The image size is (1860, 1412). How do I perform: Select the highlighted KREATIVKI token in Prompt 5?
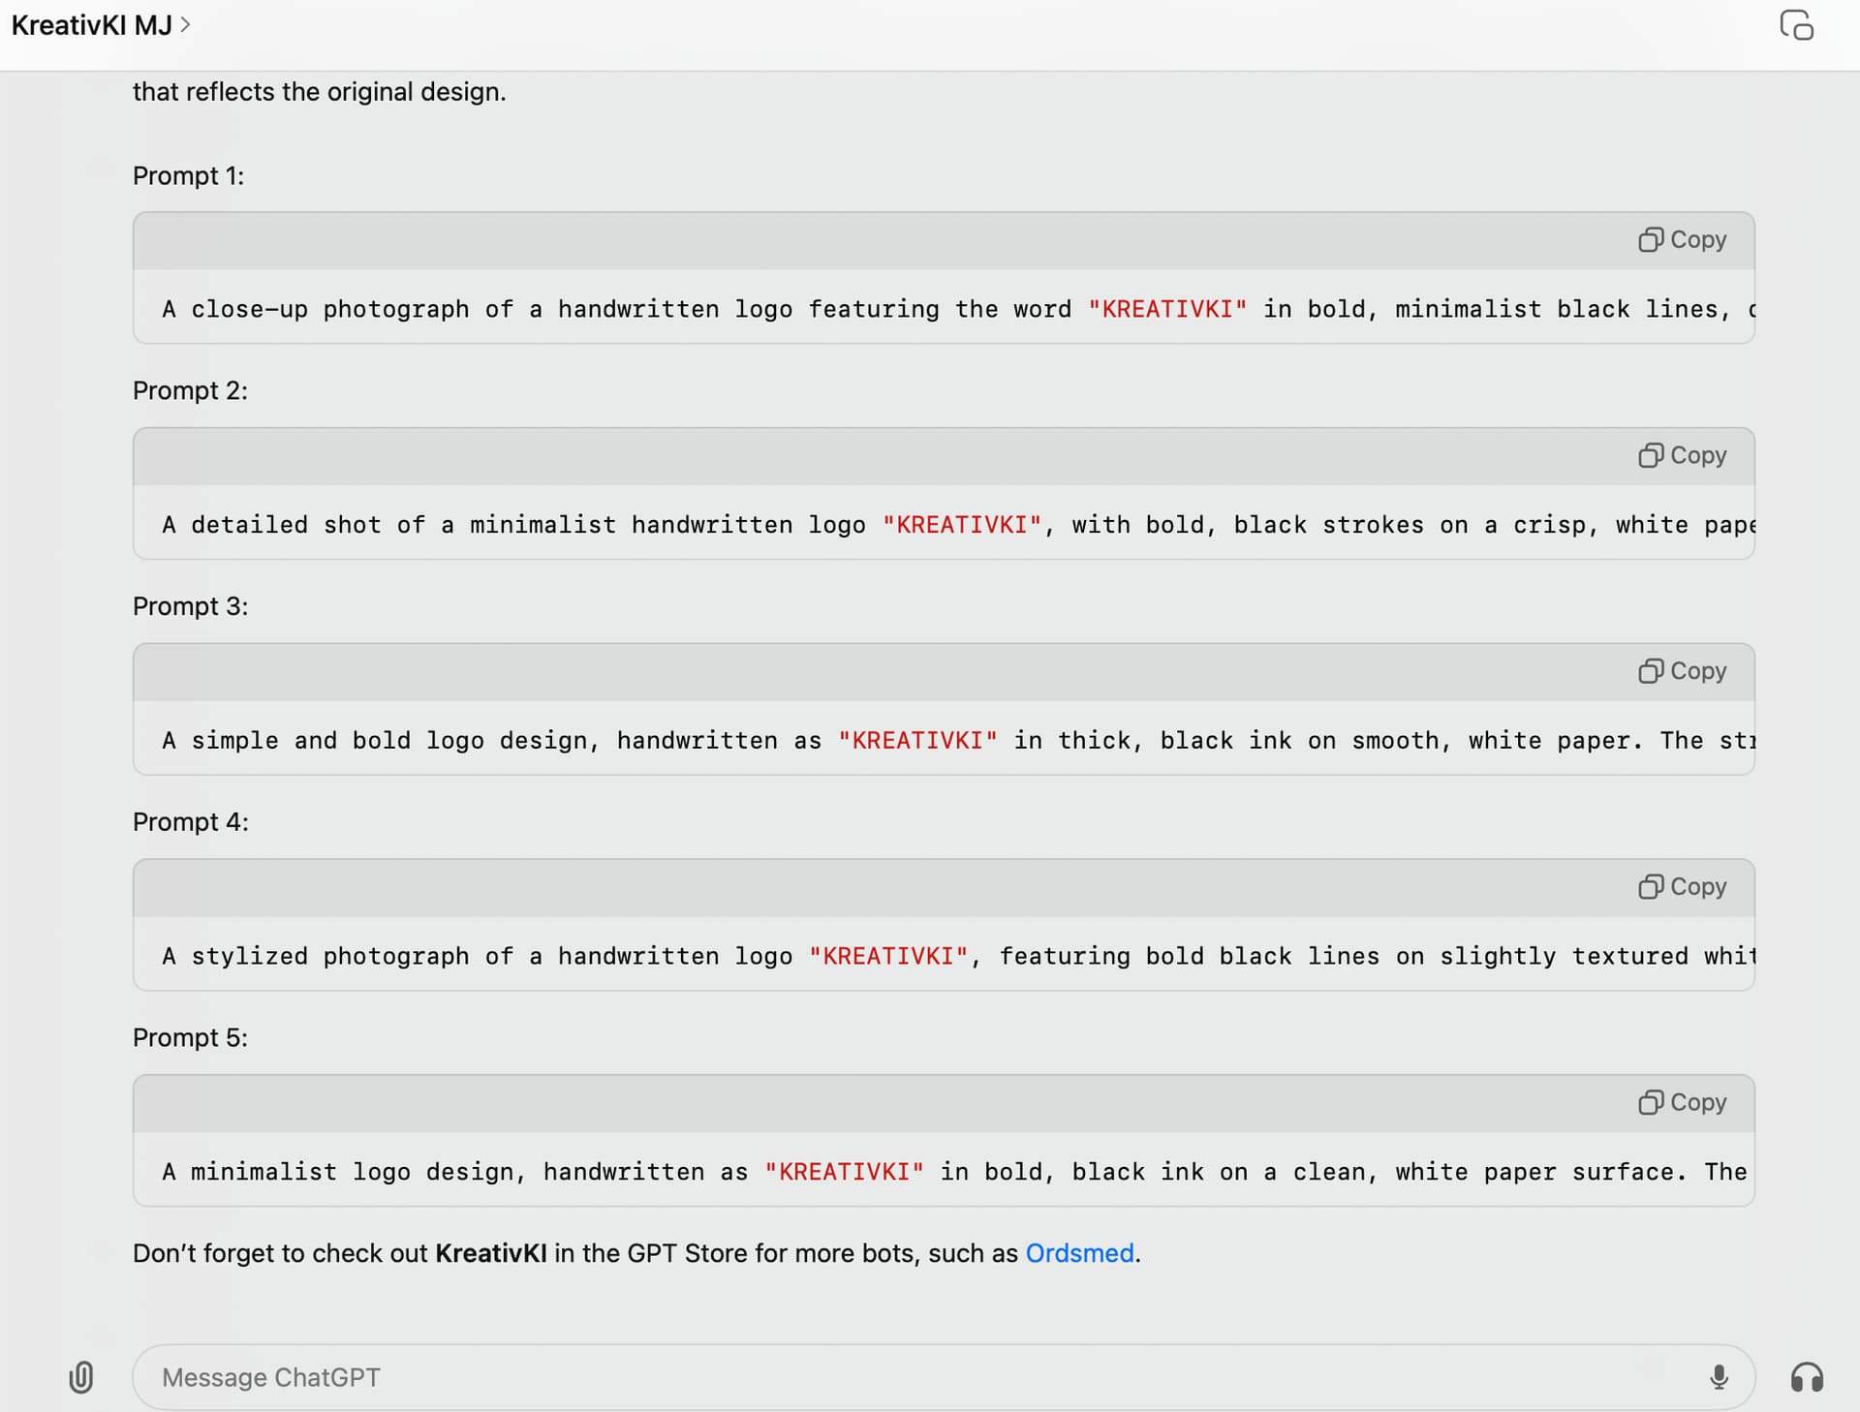pos(845,1172)
